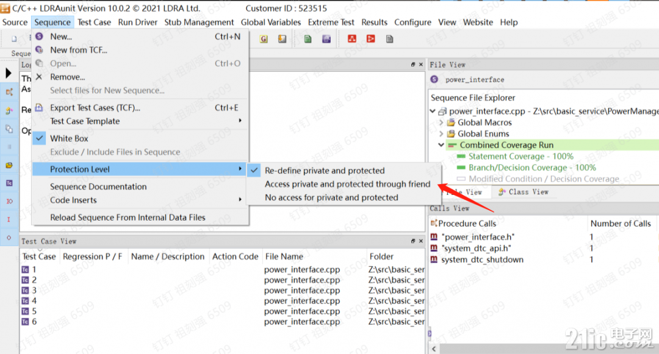Click the purple Tc icon in left sidebar
Viewport: 659px width, 354px height.
9,183
